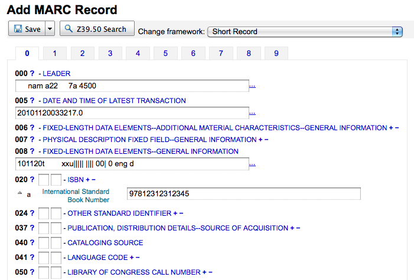
Task: Click the 041 Language Code label
Action: point(97,258)
